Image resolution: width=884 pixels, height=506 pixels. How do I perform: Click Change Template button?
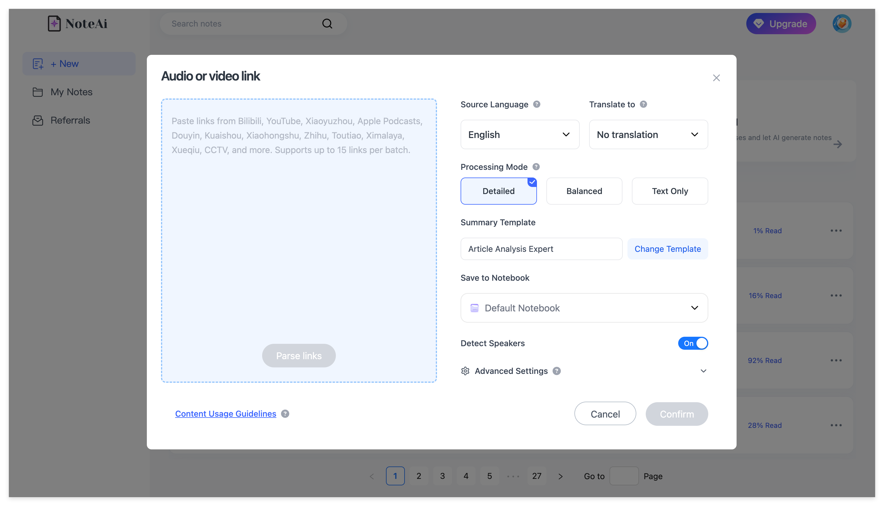(x=667, y=249)
